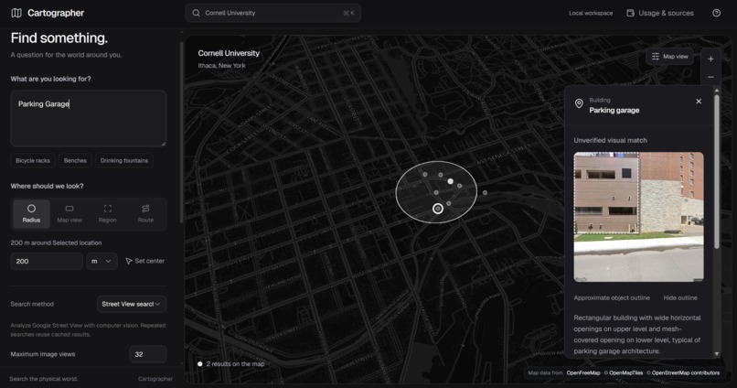Click the Local workspace label
737x388 pixels.
[x=591, y=13]
